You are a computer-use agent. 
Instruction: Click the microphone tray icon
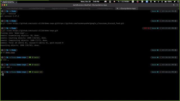151,2
